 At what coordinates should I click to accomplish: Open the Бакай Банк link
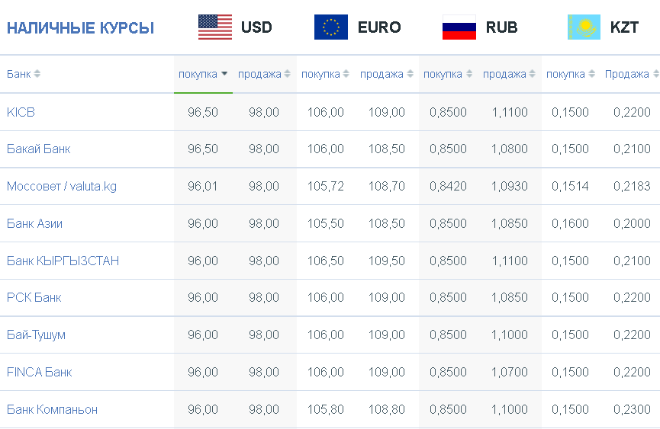[38, 149]
